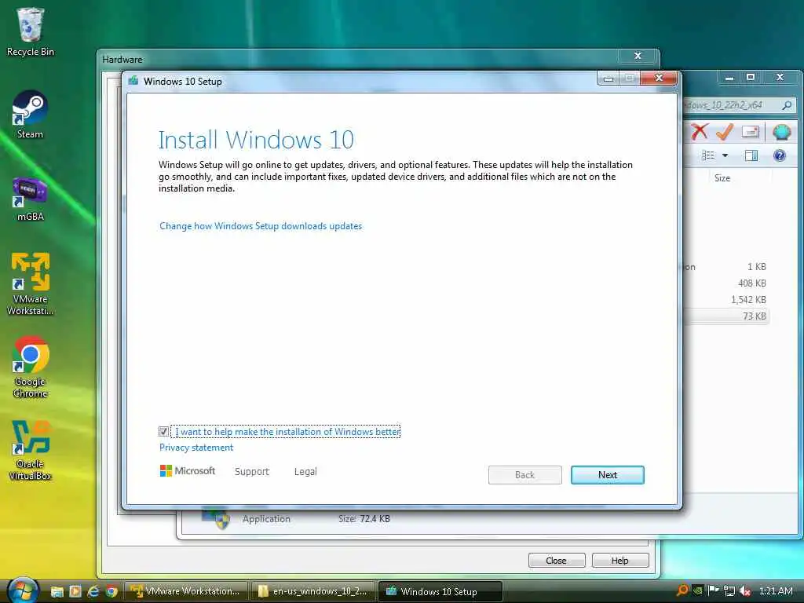Click the Next button in Windows 10 Setup
The width and height of the screenshot is (804, 603).
pos(608,475)
